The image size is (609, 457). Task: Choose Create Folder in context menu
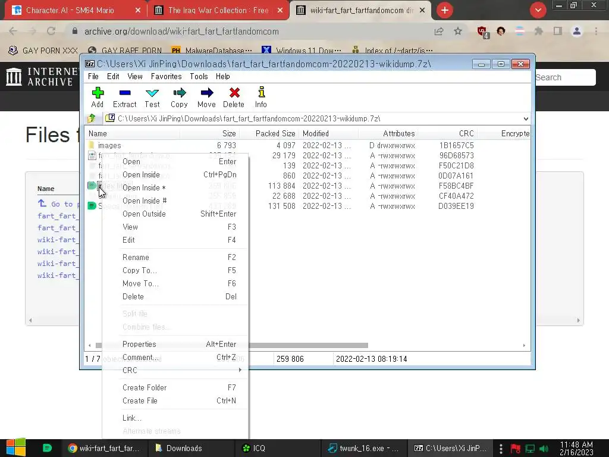175,387
